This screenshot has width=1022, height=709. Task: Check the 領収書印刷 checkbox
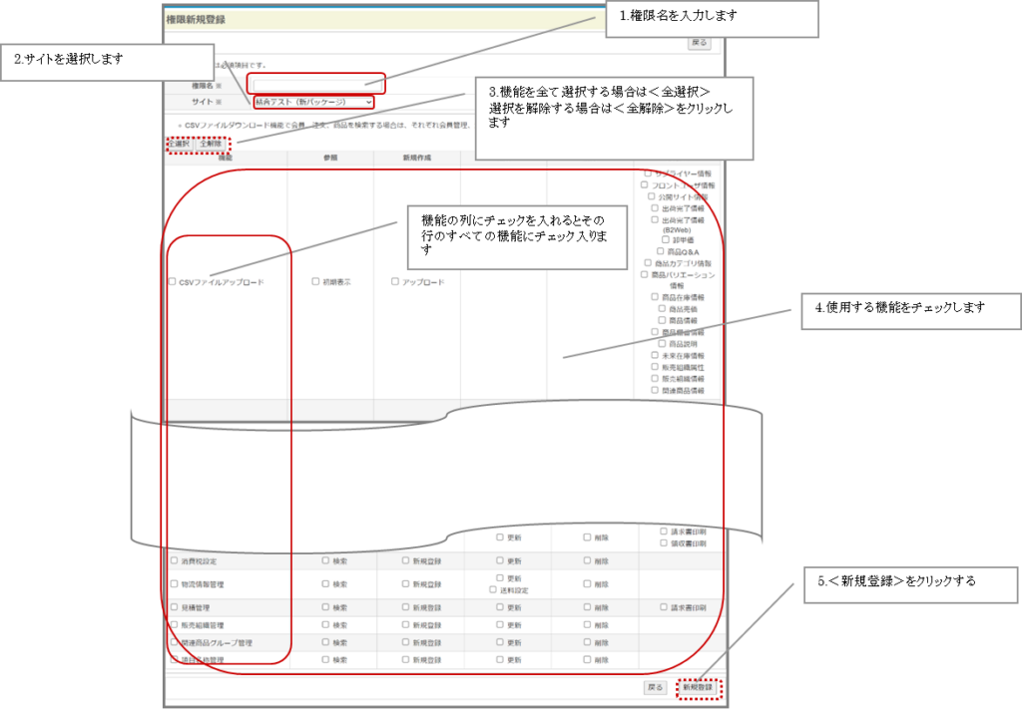[664, 542]
